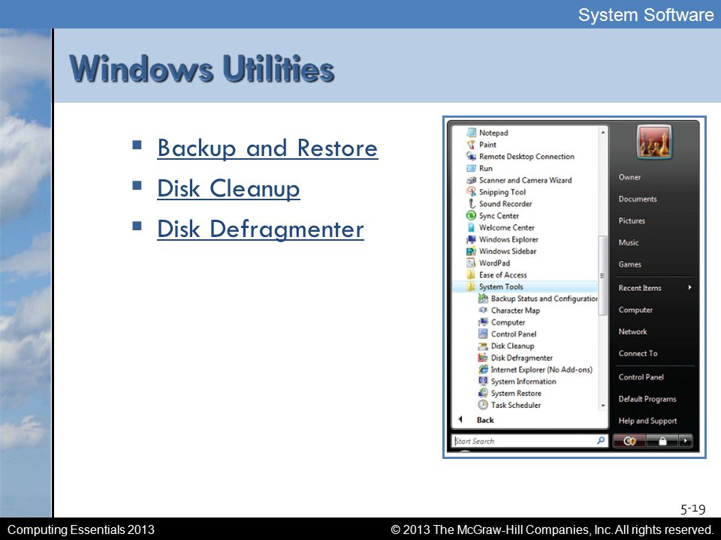
Task: Click the System Information icon
Action: 483,381
